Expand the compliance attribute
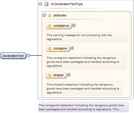The width and height of the screenshot is (134, 113). coord(74,26)
